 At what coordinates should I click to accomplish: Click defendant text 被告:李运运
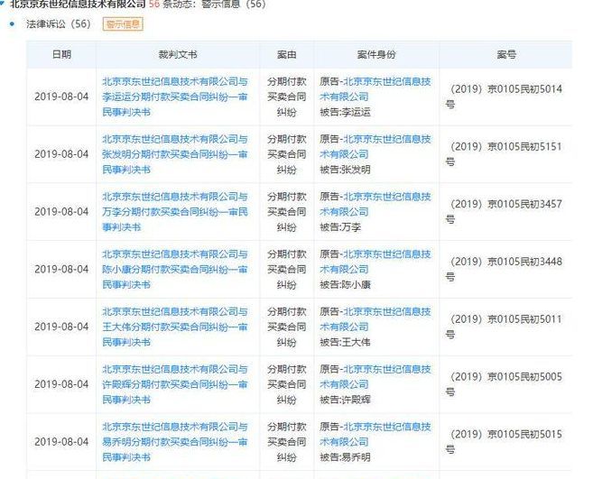click(x=345, y=112)
